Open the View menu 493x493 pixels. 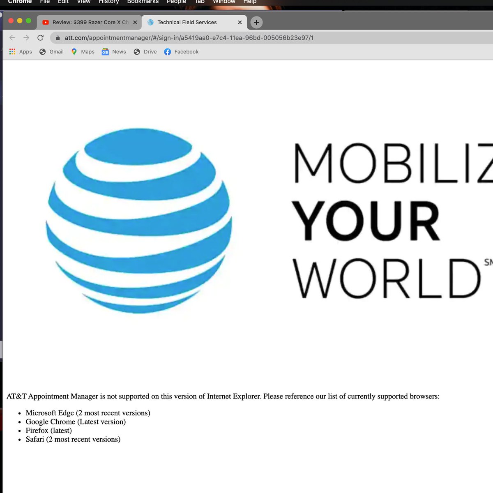tap(84, 2)
